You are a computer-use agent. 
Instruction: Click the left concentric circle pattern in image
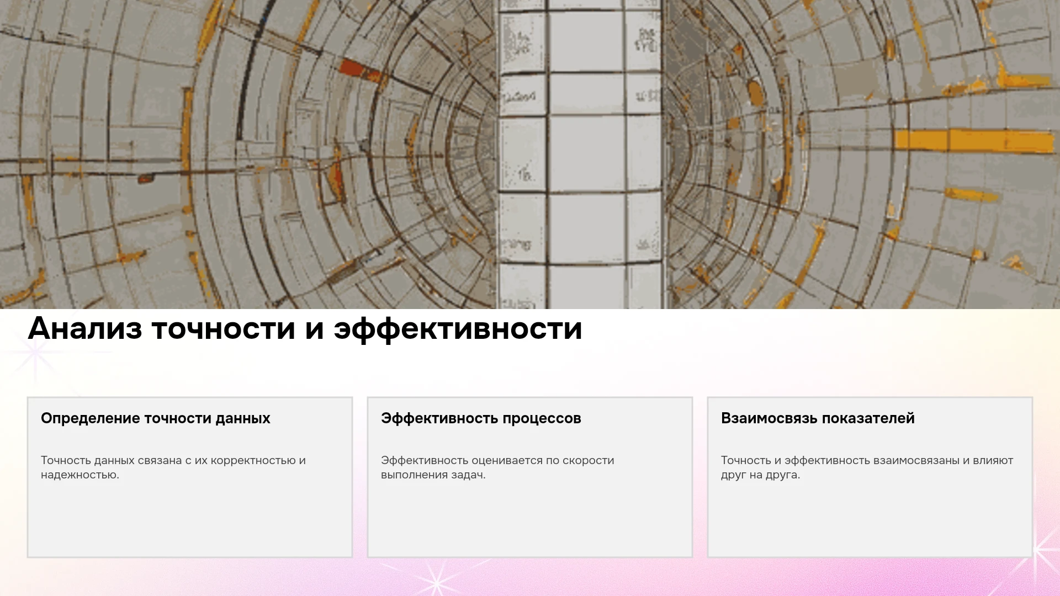[248, 155]
